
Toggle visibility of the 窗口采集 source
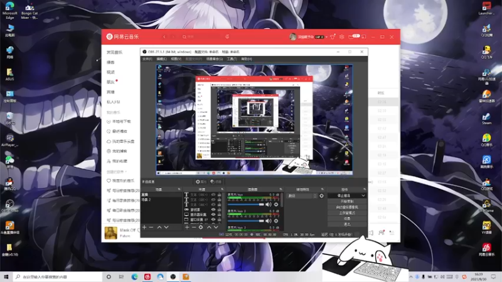(x=213, y=220)
